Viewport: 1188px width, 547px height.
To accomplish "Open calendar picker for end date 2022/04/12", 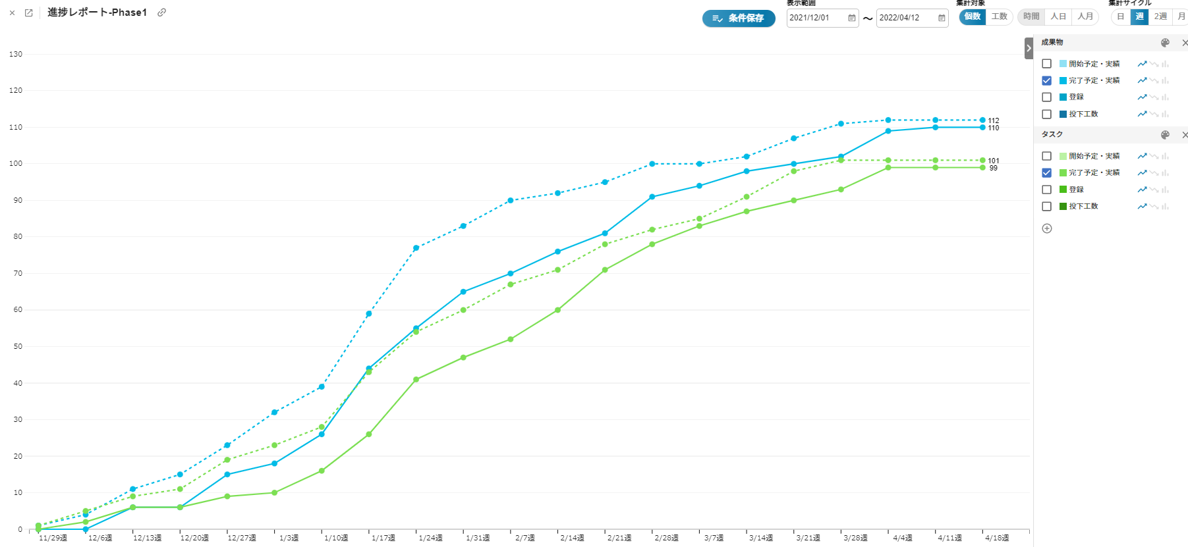I will [x=942, y=18].
